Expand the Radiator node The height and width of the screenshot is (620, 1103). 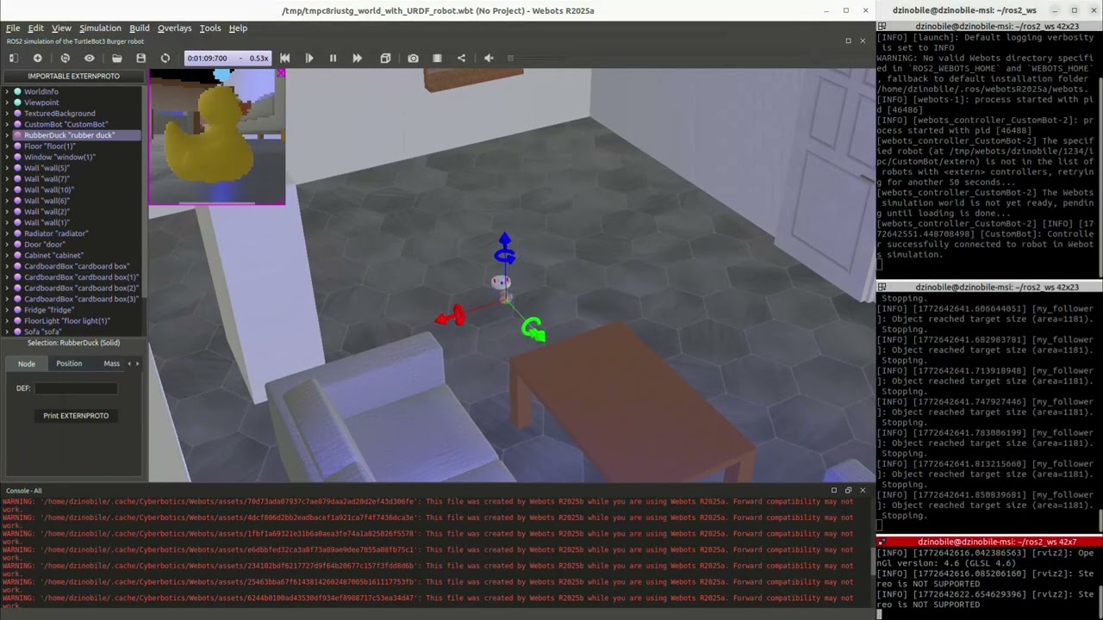7,233
